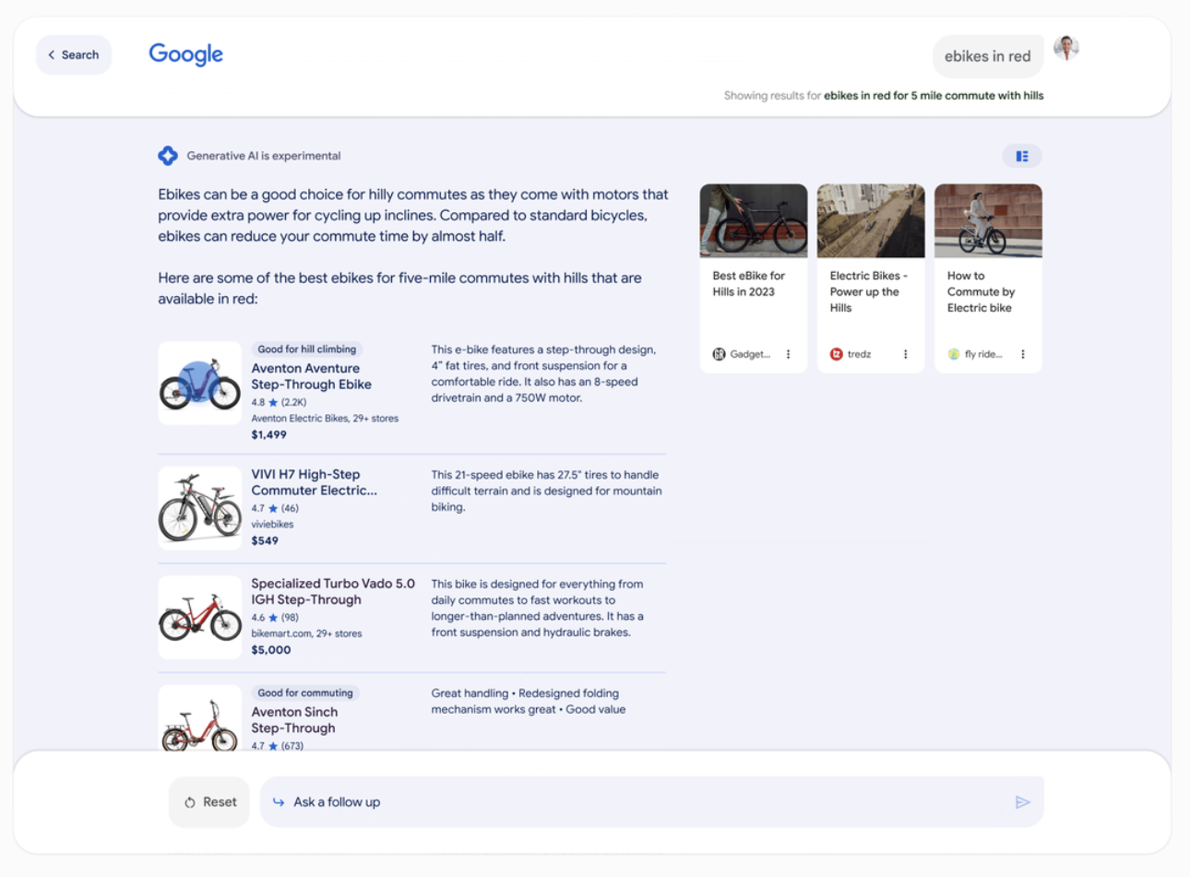
Task: Click the $1,499 price
Action: 268,434
